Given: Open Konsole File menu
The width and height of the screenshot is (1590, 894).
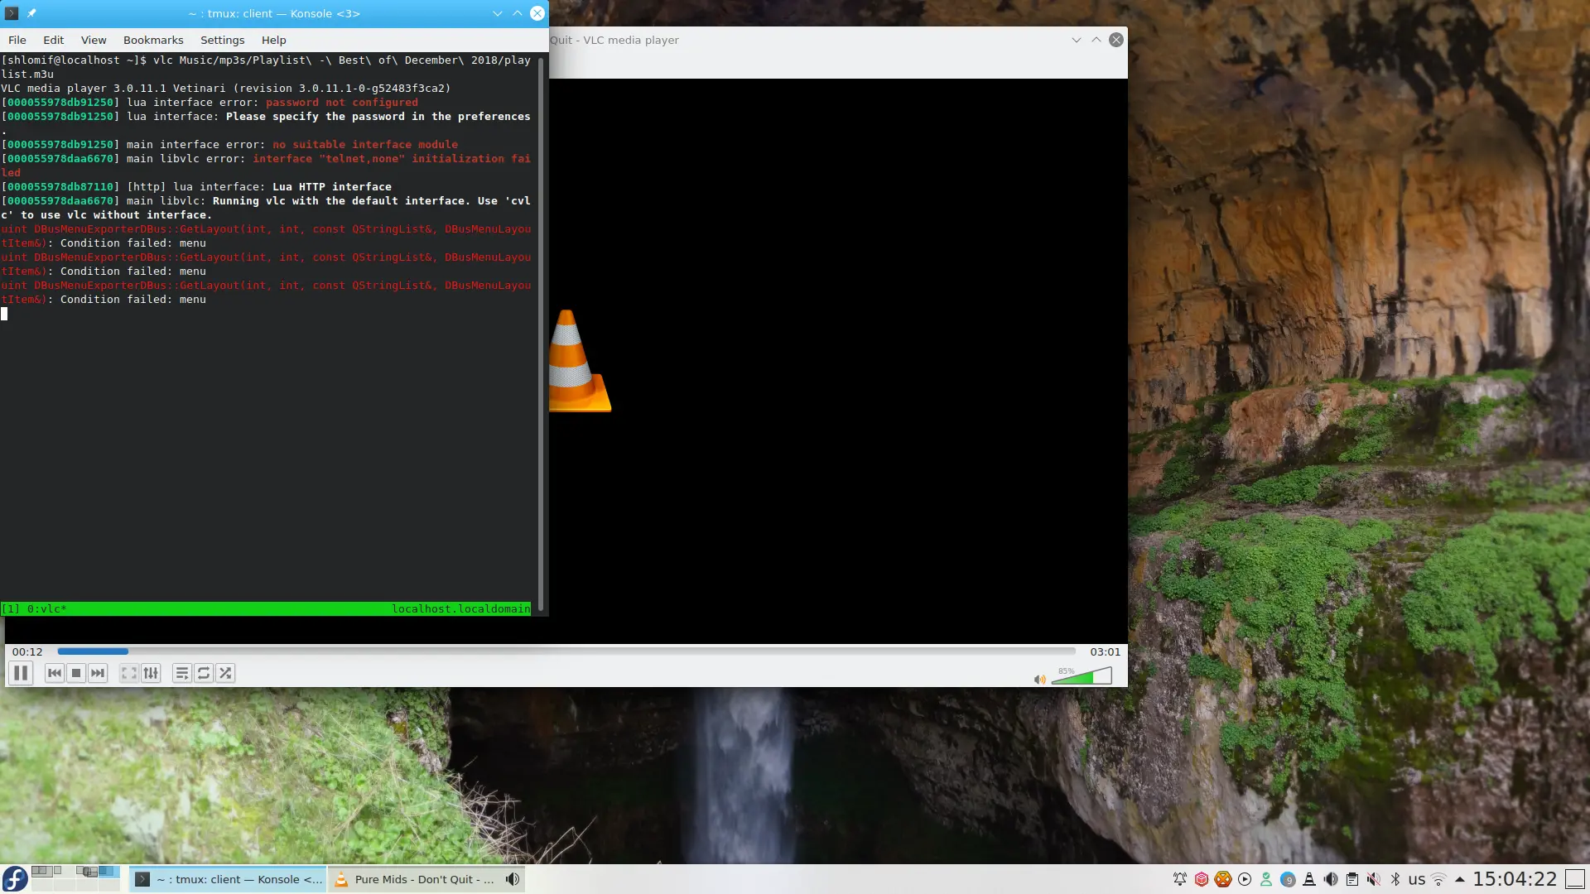Looking at the screenshot, I should click(17, 40).
